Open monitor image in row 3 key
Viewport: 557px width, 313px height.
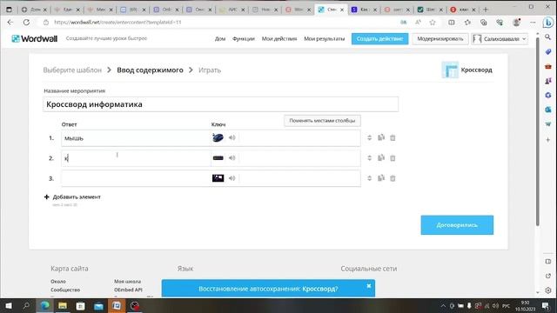tap(218, 178)
